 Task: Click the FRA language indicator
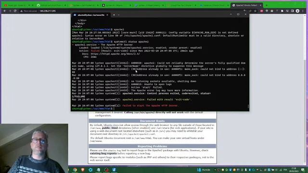(x=285, y=170)
